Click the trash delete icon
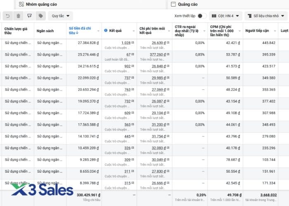 pos(18,16)
